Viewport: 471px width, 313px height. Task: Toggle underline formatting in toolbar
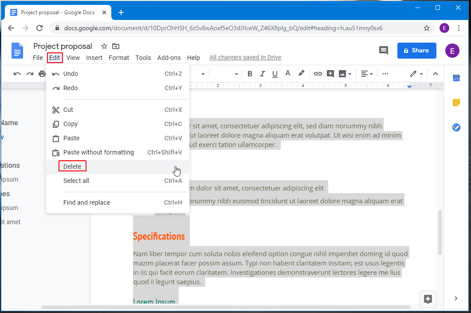[x=275, y=74]
